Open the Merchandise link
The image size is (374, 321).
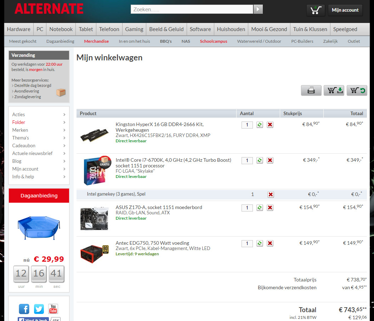click(96, 41)
